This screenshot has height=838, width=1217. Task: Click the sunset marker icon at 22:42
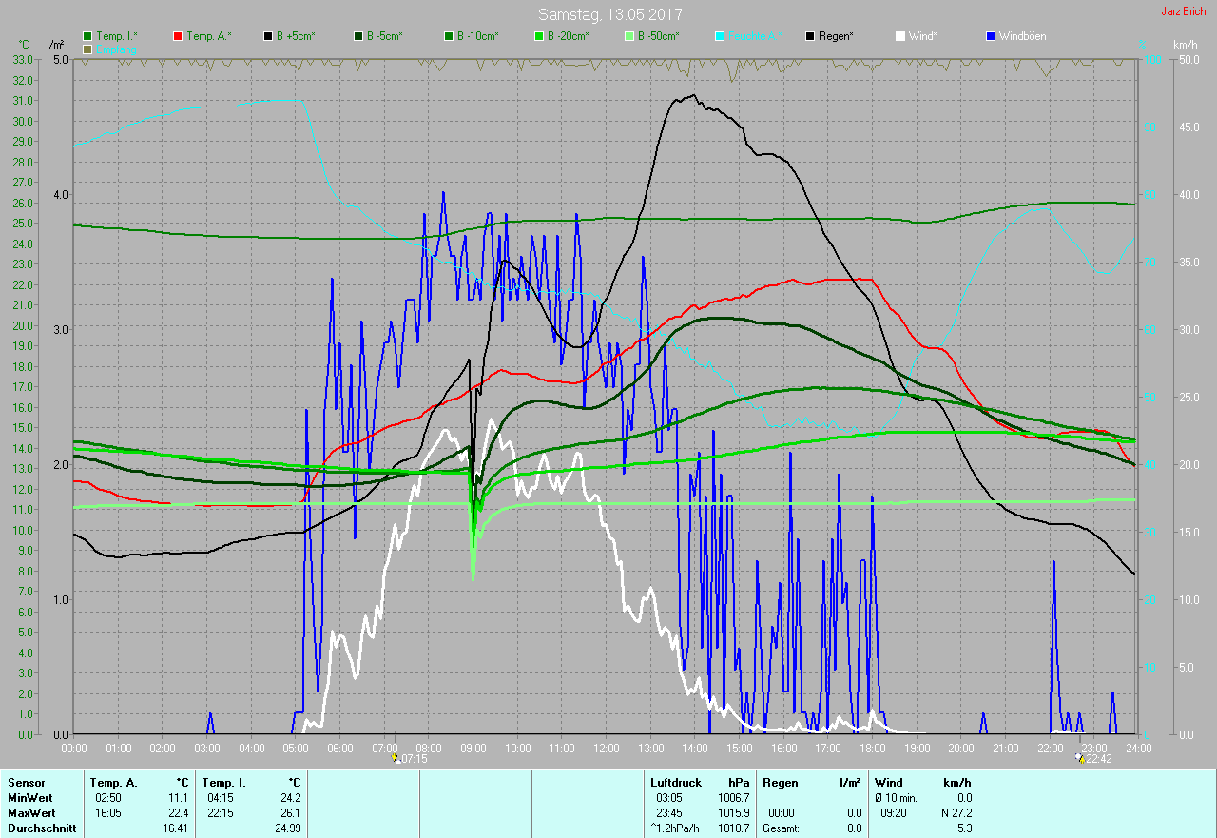(x=1079, y=758)
